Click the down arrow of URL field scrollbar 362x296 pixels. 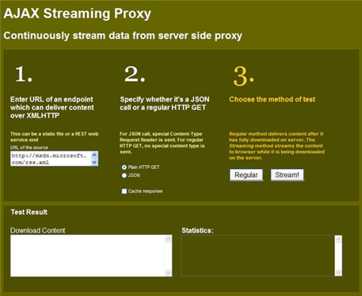coord(94,163)
